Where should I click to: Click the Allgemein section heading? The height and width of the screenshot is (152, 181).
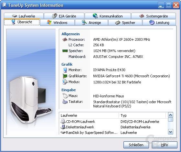tap(70, 34)
